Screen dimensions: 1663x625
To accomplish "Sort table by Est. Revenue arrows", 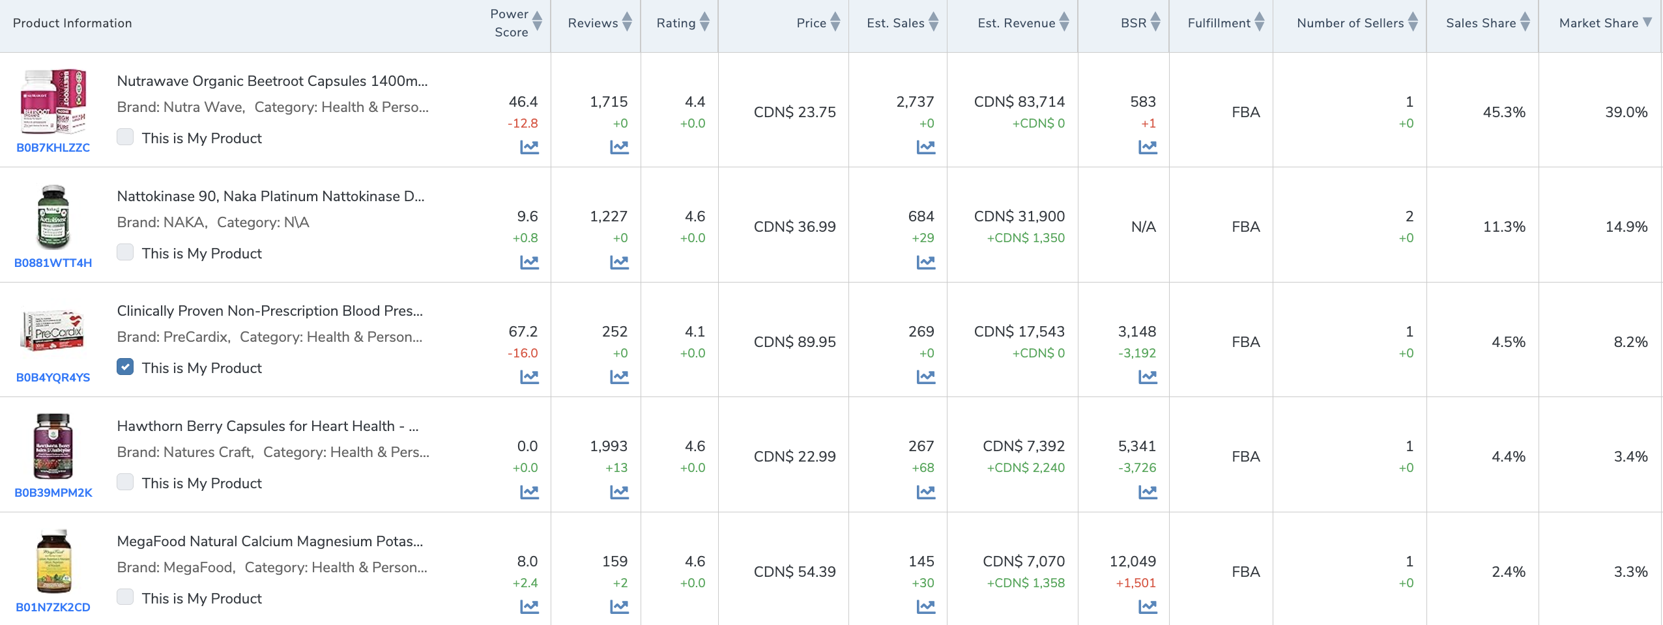I will (1064, 22).
